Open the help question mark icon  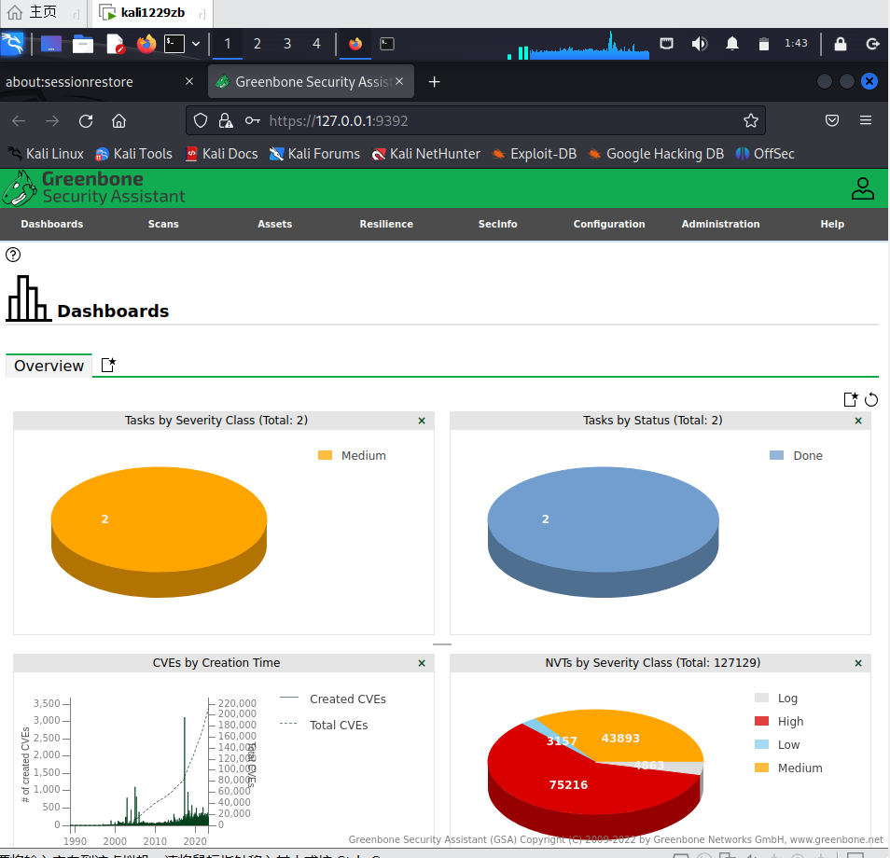pyautogui.click(x=12, y=255)
